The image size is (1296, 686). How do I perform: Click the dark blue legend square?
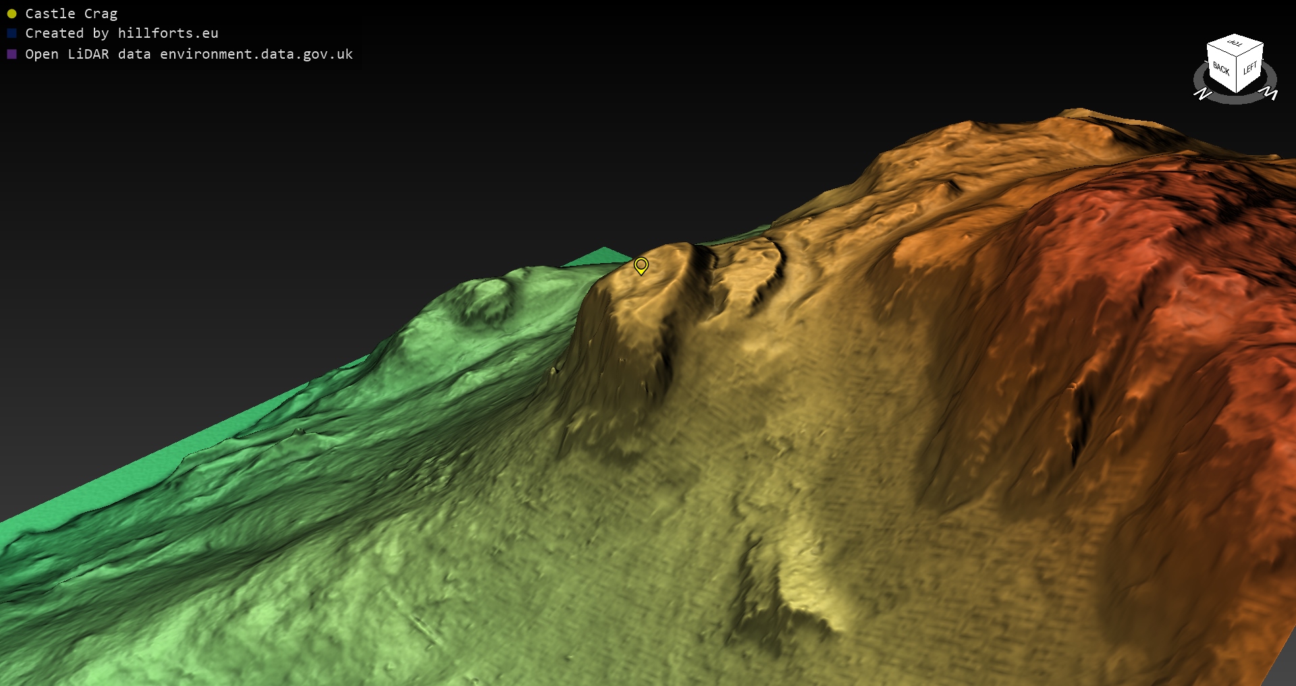(11, 33)
